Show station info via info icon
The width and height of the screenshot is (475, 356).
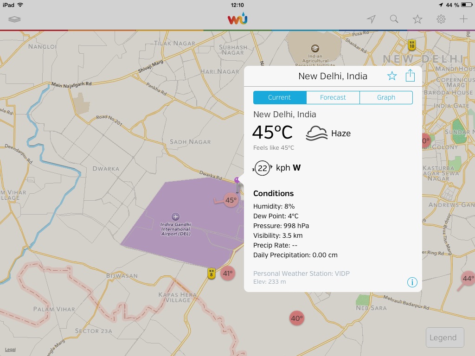tap(412, 282)
